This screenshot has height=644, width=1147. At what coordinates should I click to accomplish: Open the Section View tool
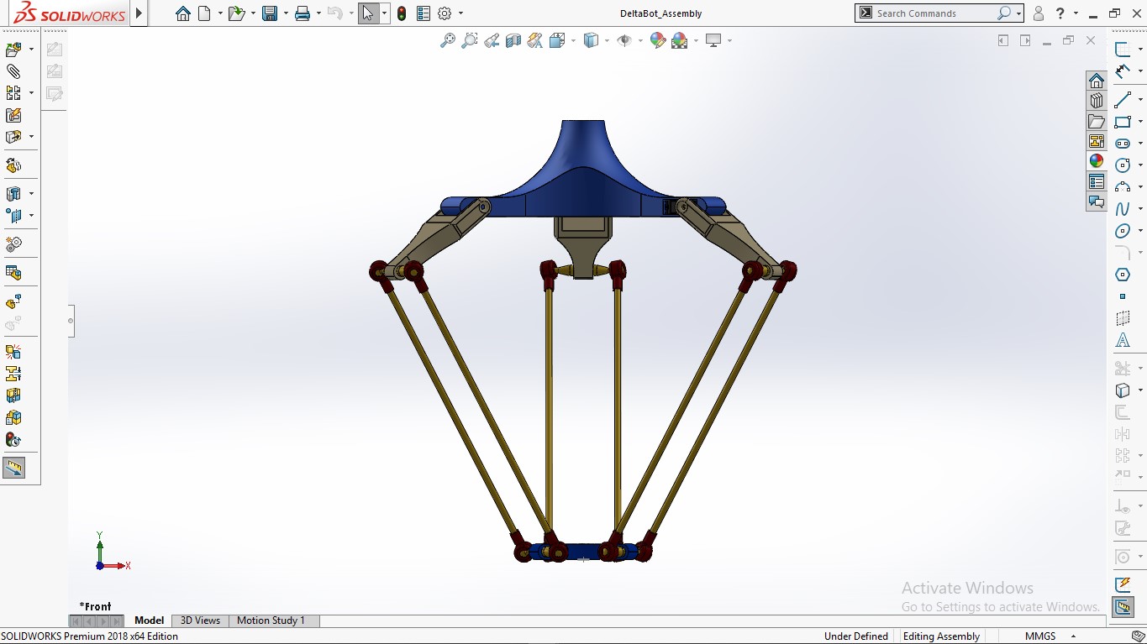point(513,40)
